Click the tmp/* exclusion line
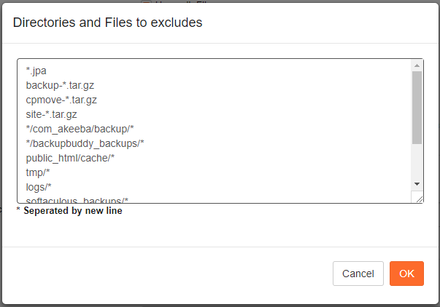Image resolution: width=440 pixels, height=307 pixels. click(x=38, y=172)
